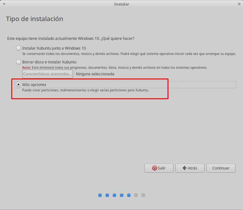The height and width of the screenshot is (210, 243).
Task: Open the window menu arrow in title bar
Action: pos(4,4)
